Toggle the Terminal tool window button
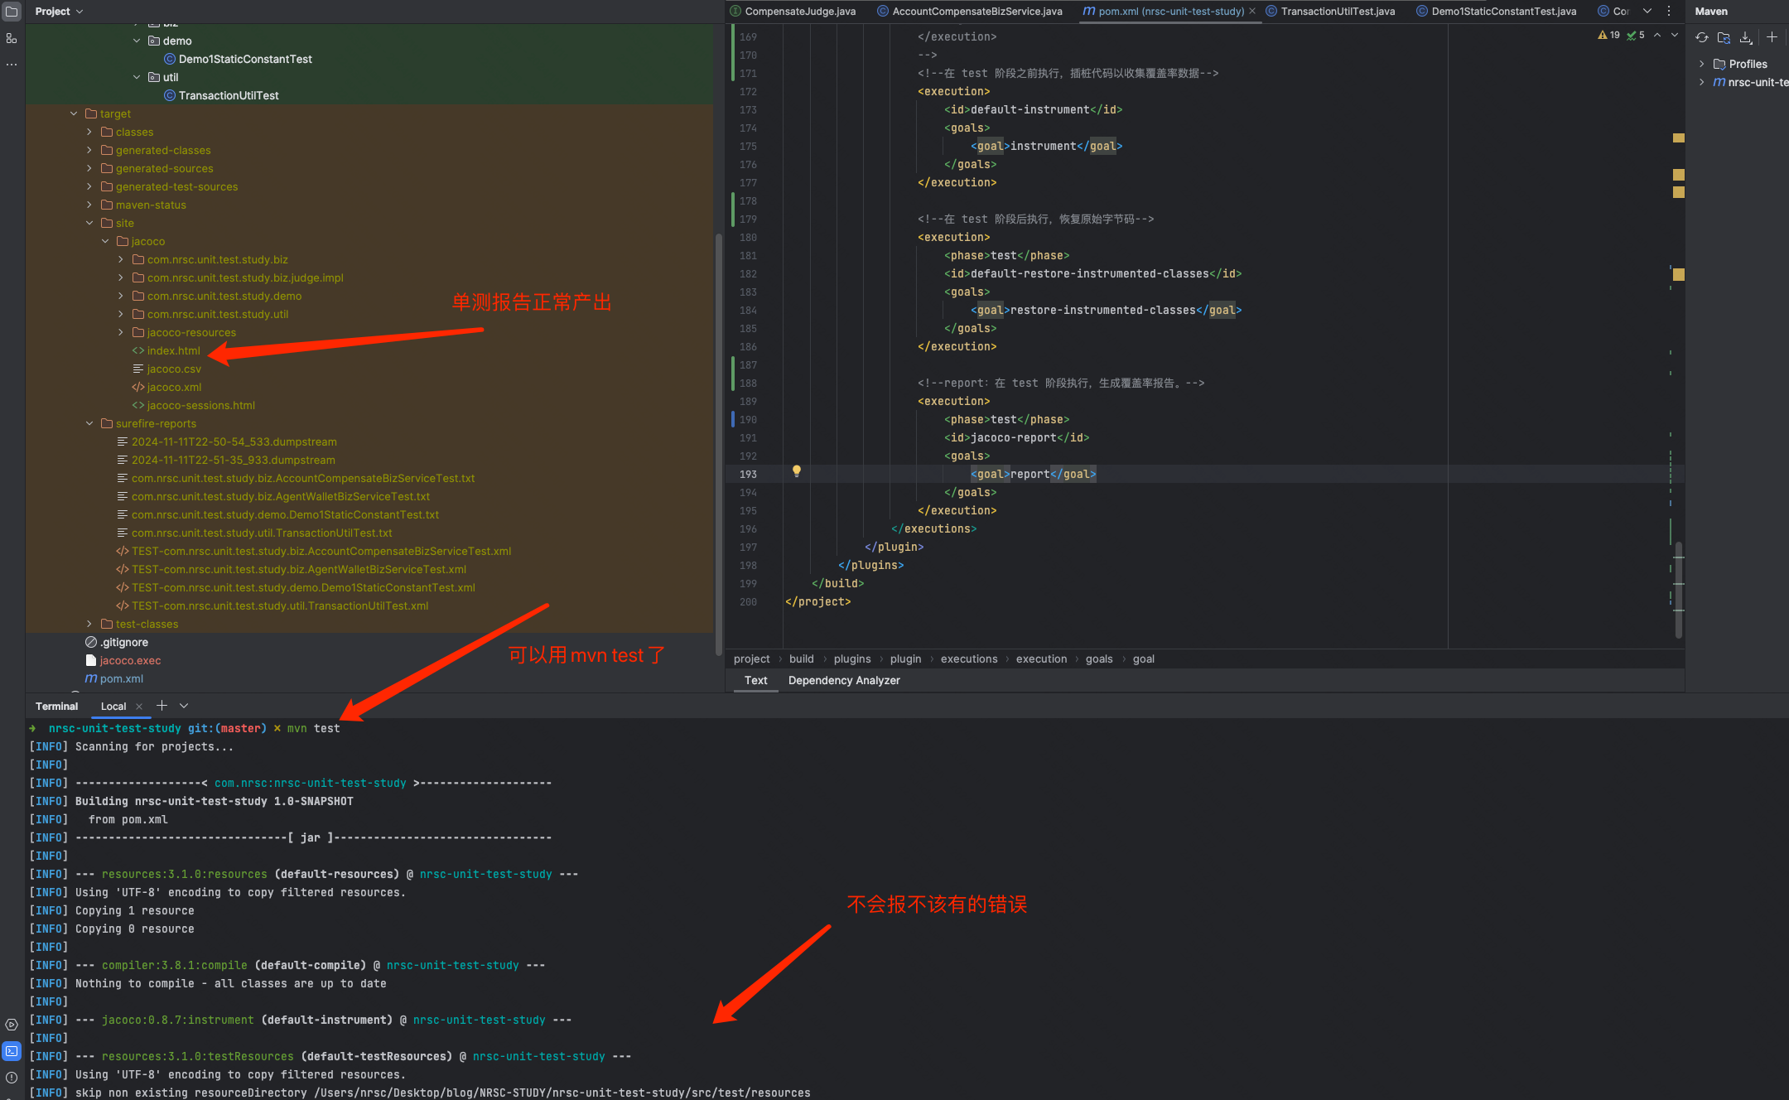This screenshot has height=1100, width=1789. click(x=12, y=1051)
